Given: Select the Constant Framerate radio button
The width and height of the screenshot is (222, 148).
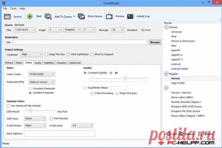Looking at the screenshot, I should pos(30,89).
